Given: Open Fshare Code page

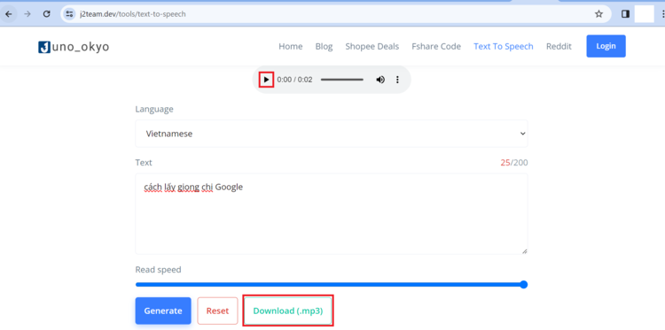Looking at the screenshot, I should 436,47.
